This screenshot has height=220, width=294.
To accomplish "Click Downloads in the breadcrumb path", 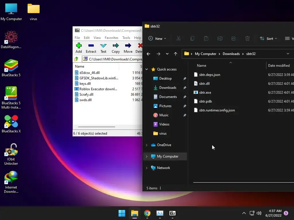I will point(231,54).
